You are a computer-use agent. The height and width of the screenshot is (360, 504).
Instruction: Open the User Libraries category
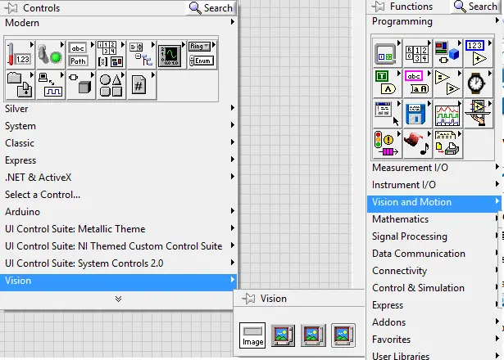[x=434, y=355]
